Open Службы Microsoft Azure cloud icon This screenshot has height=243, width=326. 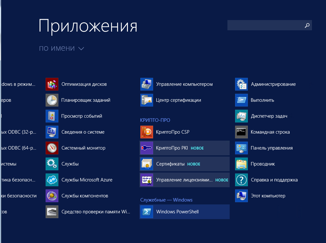tap(52, 180)
